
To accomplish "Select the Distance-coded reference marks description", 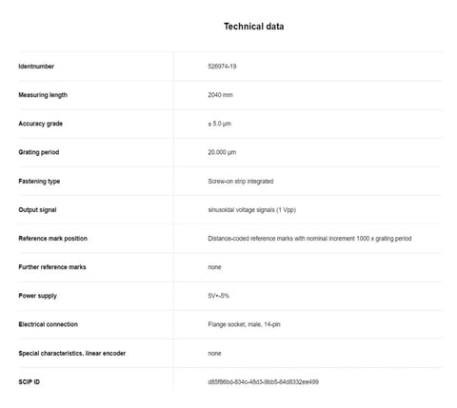I will tap(309, 239).
